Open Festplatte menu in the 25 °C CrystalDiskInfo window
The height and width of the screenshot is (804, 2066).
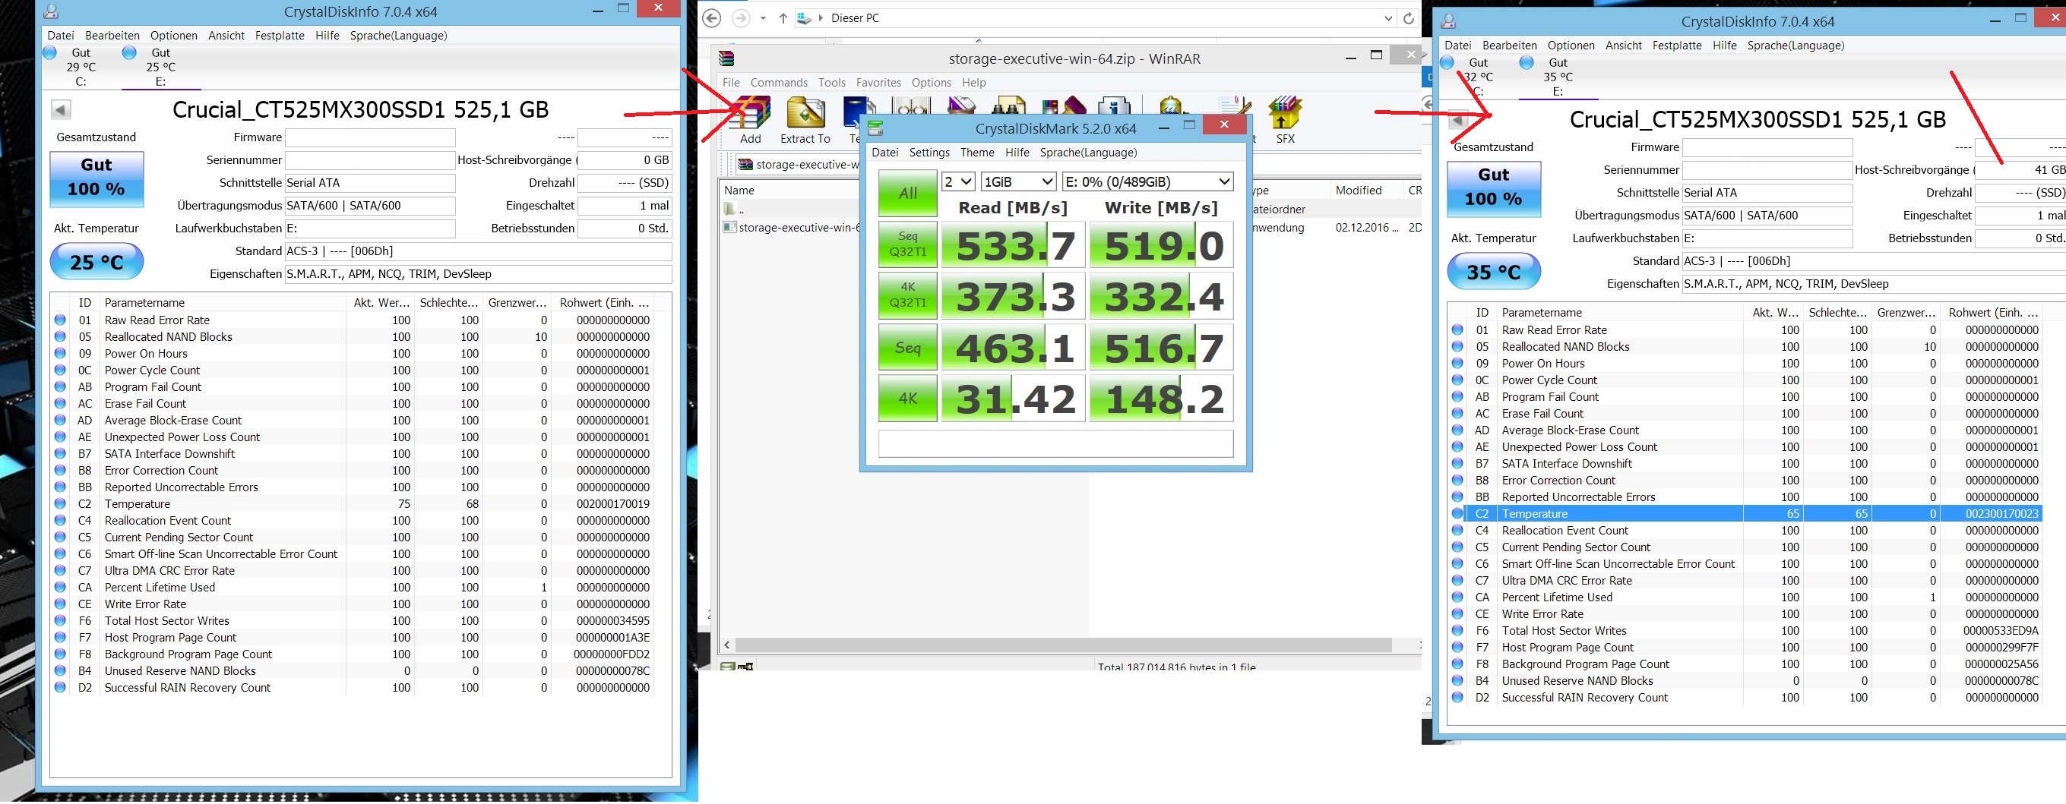pyautogui.click(x=279, y=35)
